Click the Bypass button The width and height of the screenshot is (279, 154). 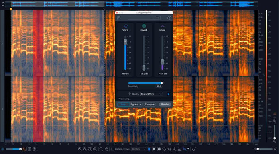(134, 104)
